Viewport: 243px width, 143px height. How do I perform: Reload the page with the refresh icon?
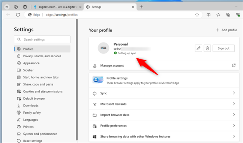click(x=18, y=15)
